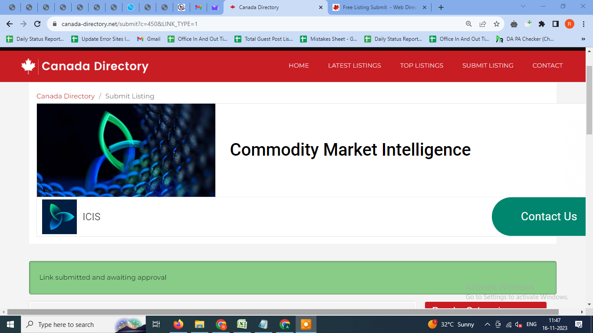This screenshot has width=593, height=333.
Task: Open the Chrome taskbar icon with green A badge
Action: (285, 324)
